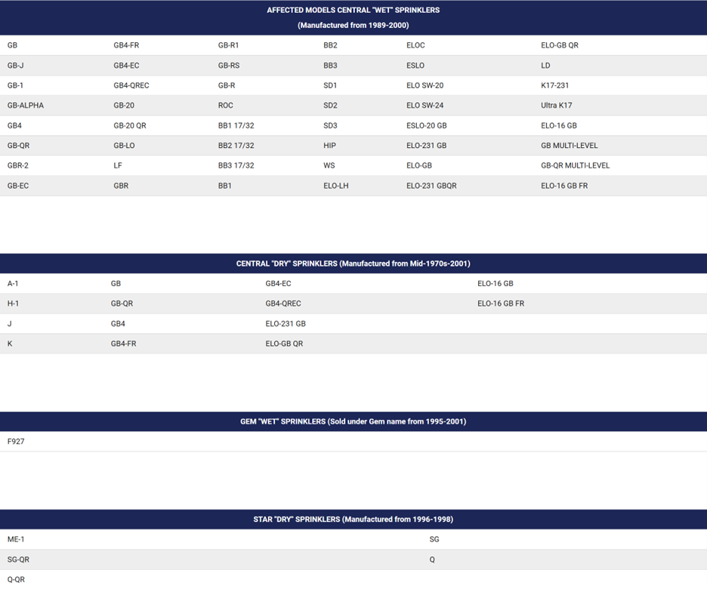Select the ME-1 Star sprinkler model
The width and height of the screenshot is (707, 589).
(x=16, y=539)
